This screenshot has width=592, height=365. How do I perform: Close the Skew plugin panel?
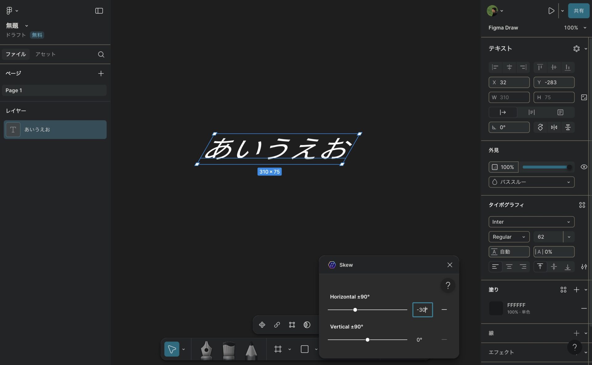click(x=450, y=265)
